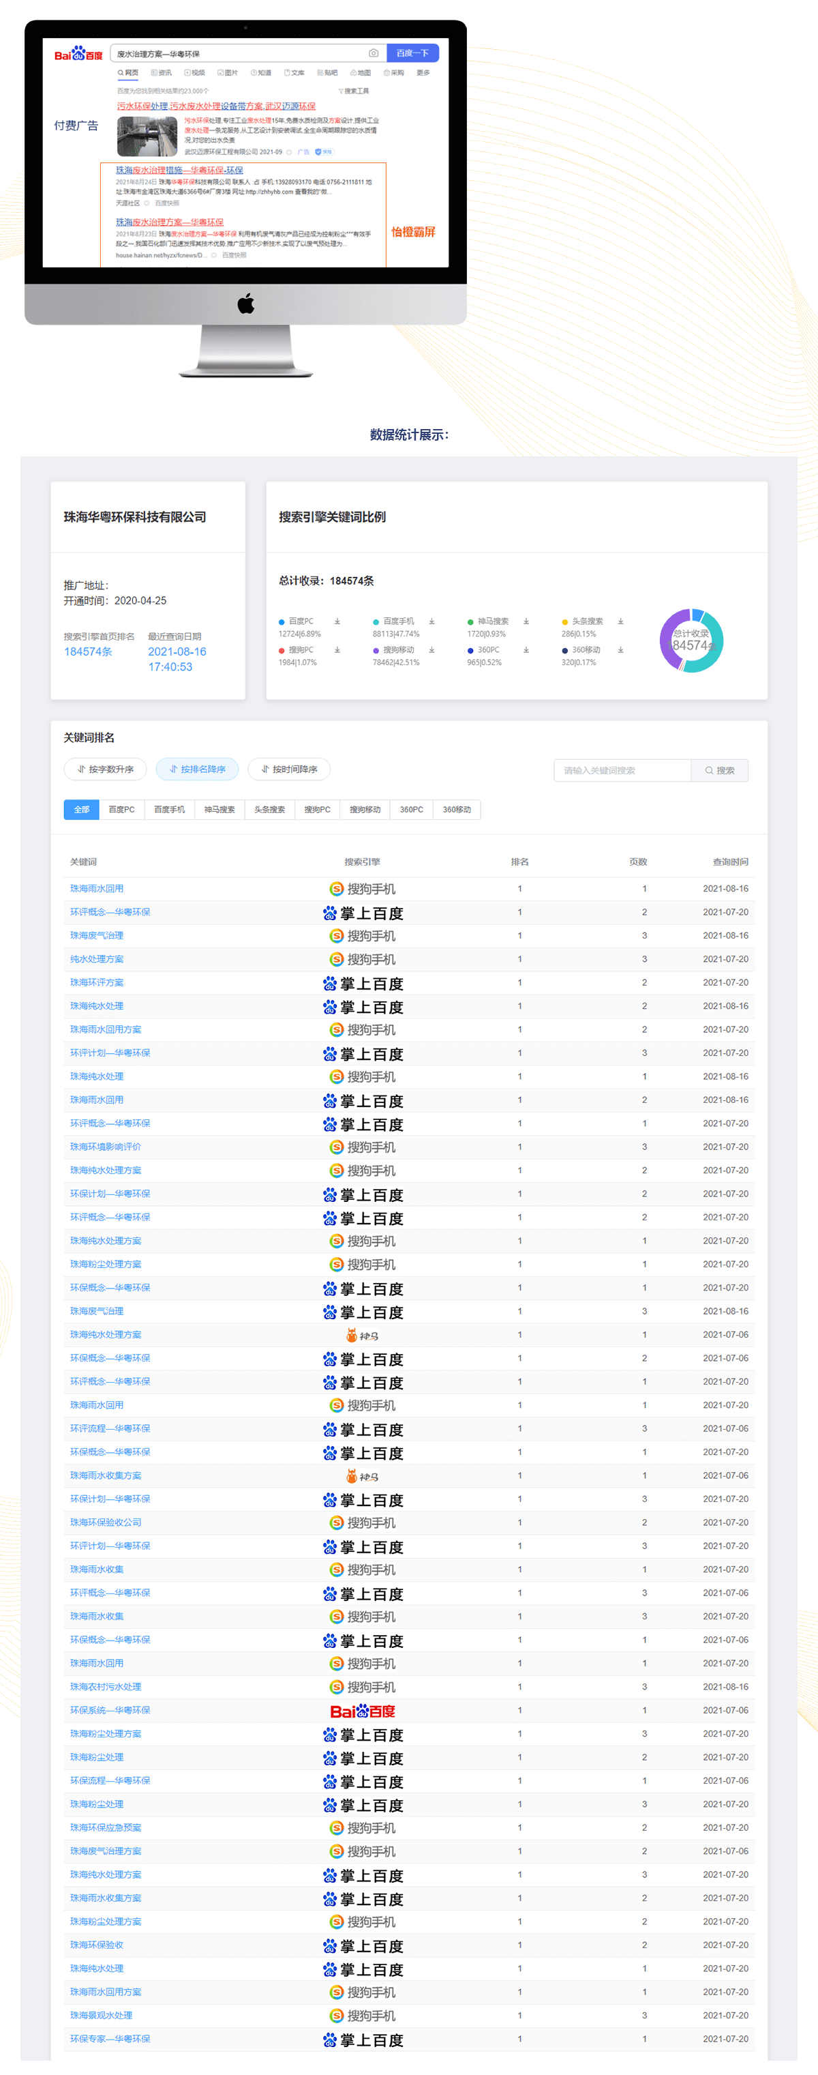The width and height of the screenshot is (818, 2075).
Task: Click the 搜狗手机 logo in the 珠海环境影响评价 row
Action: tap(362, 1147)
